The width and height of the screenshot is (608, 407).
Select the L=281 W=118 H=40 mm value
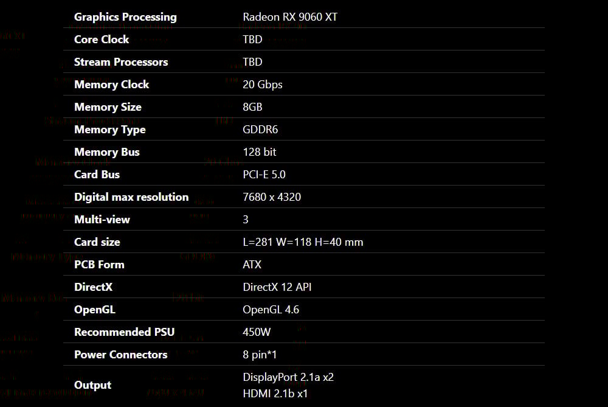pos(303,242)
